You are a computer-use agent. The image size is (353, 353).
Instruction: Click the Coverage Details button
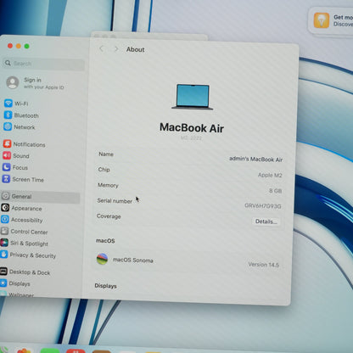pos(266,221)
